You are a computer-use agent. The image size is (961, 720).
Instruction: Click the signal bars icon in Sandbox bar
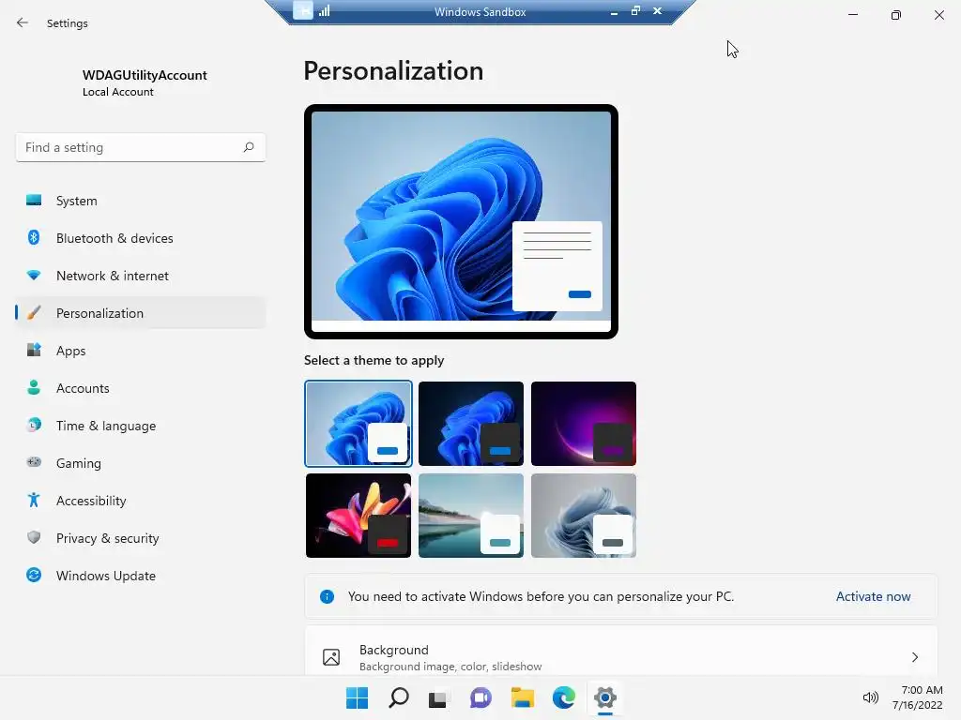(x=325, y=11)
